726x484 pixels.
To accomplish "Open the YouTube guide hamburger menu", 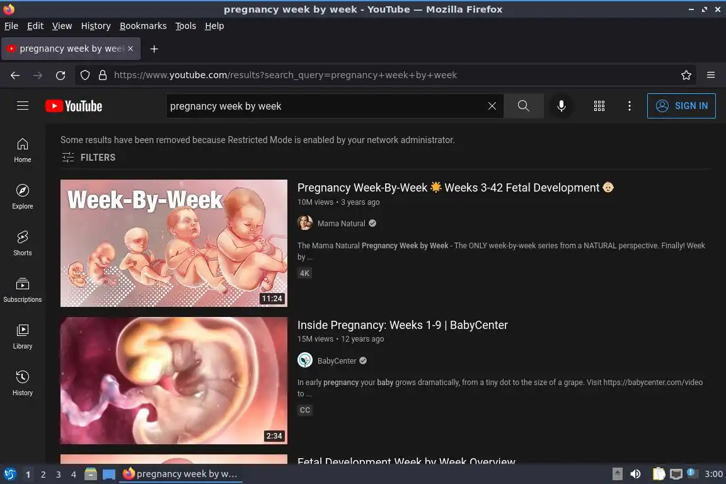I will 22,106.
